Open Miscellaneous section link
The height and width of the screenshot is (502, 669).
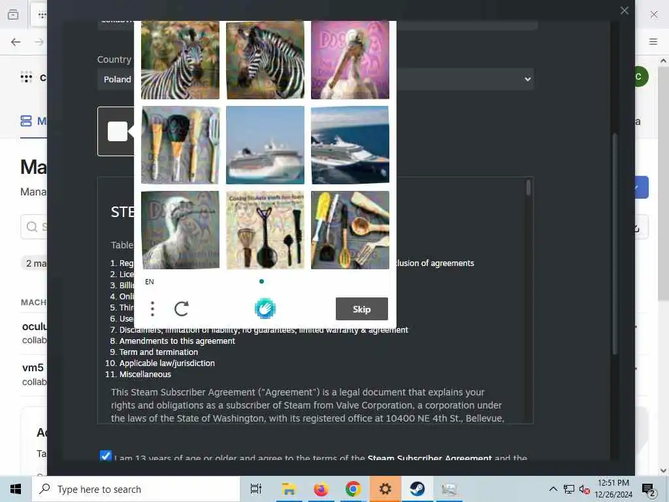click(145, 375)
